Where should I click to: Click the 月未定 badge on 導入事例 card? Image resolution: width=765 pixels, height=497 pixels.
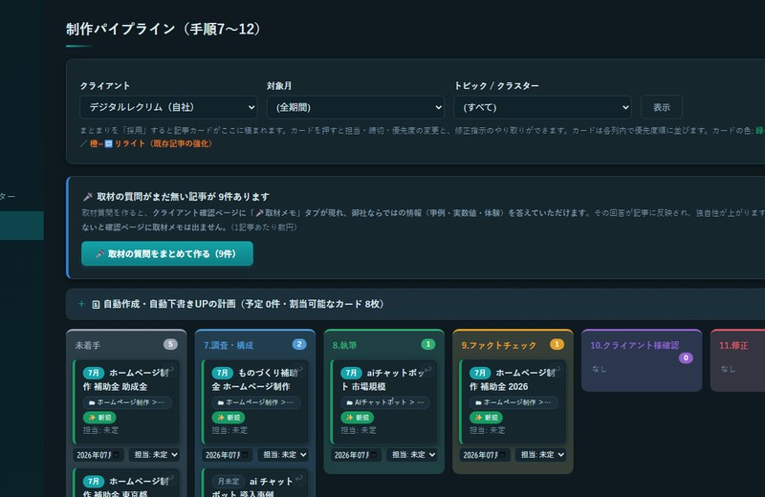[228, 482]
